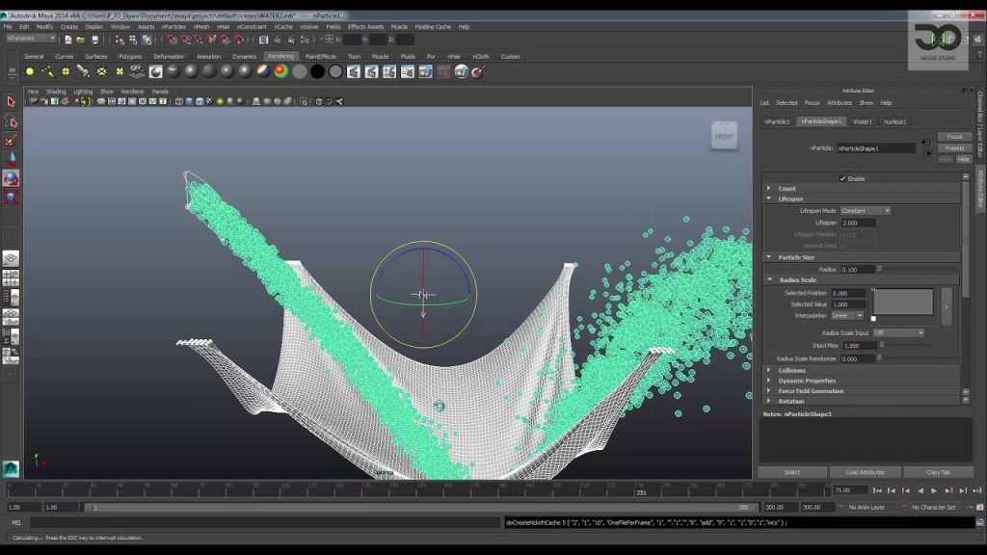Open the Shading panel menu
Screen dimensions: 987x555
pos(56,92)
